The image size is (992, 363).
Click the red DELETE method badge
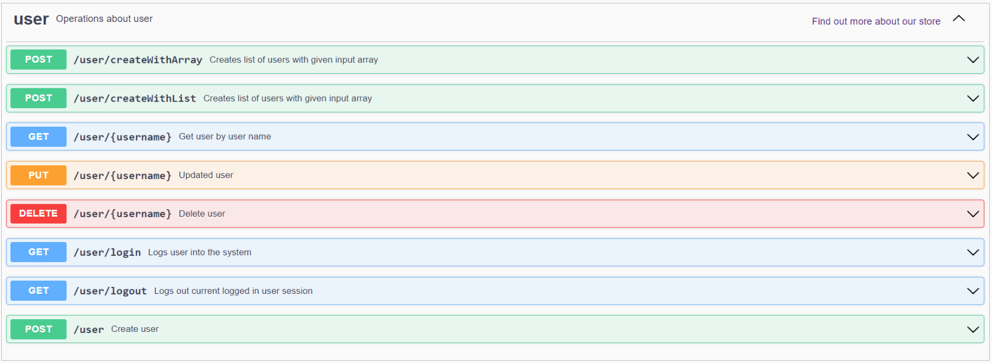[39, 214]
